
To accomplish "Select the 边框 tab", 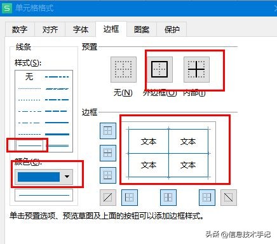I will [111, 29].
